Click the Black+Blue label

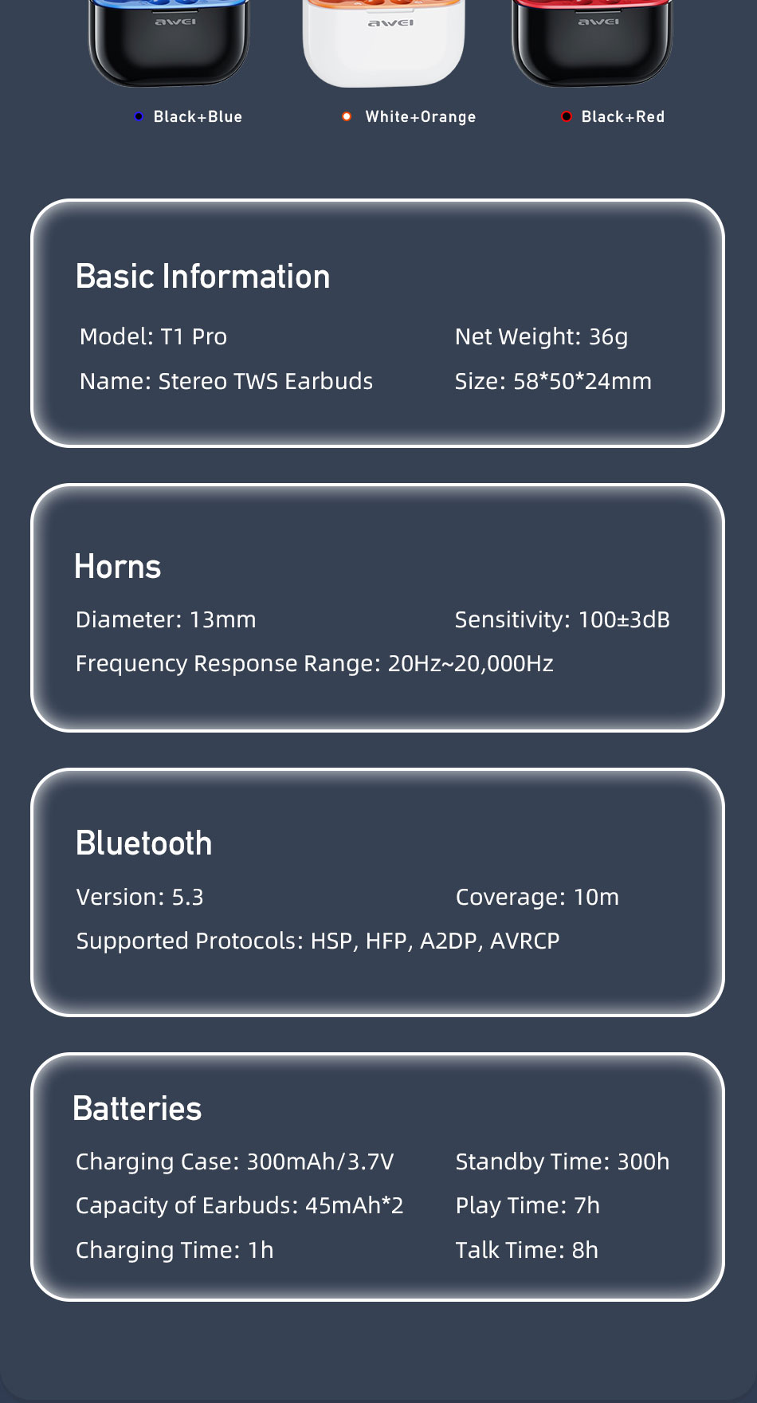pos(198,116)
